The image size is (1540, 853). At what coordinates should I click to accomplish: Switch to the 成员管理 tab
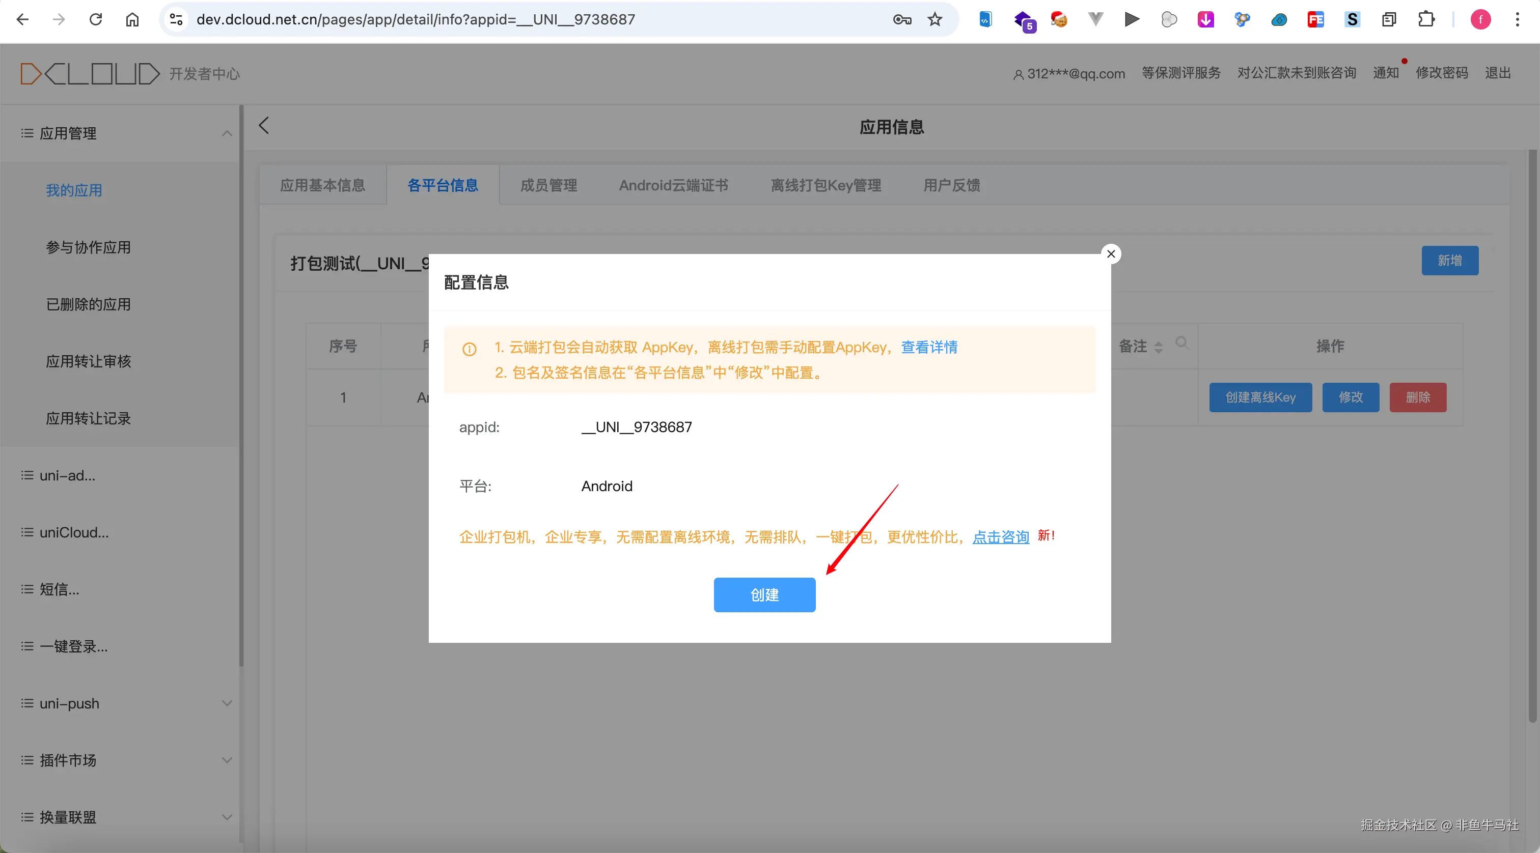click(x=548, y=185)
